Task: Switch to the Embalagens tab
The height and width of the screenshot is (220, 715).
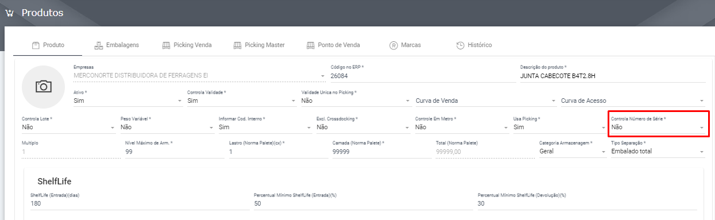Action: pos(117,45)
